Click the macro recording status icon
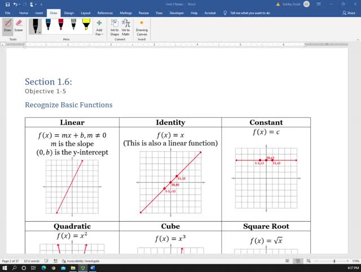Viewport: 361px width, 272px height. click(x=55, y=261)
